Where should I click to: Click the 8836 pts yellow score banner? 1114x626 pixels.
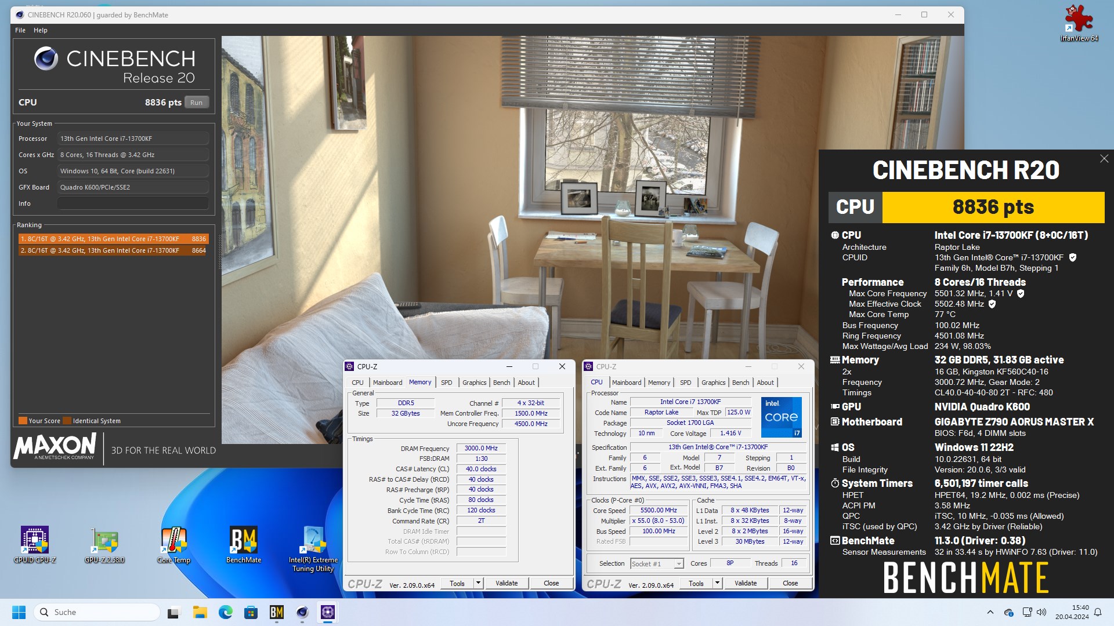[x=993, y=207]
